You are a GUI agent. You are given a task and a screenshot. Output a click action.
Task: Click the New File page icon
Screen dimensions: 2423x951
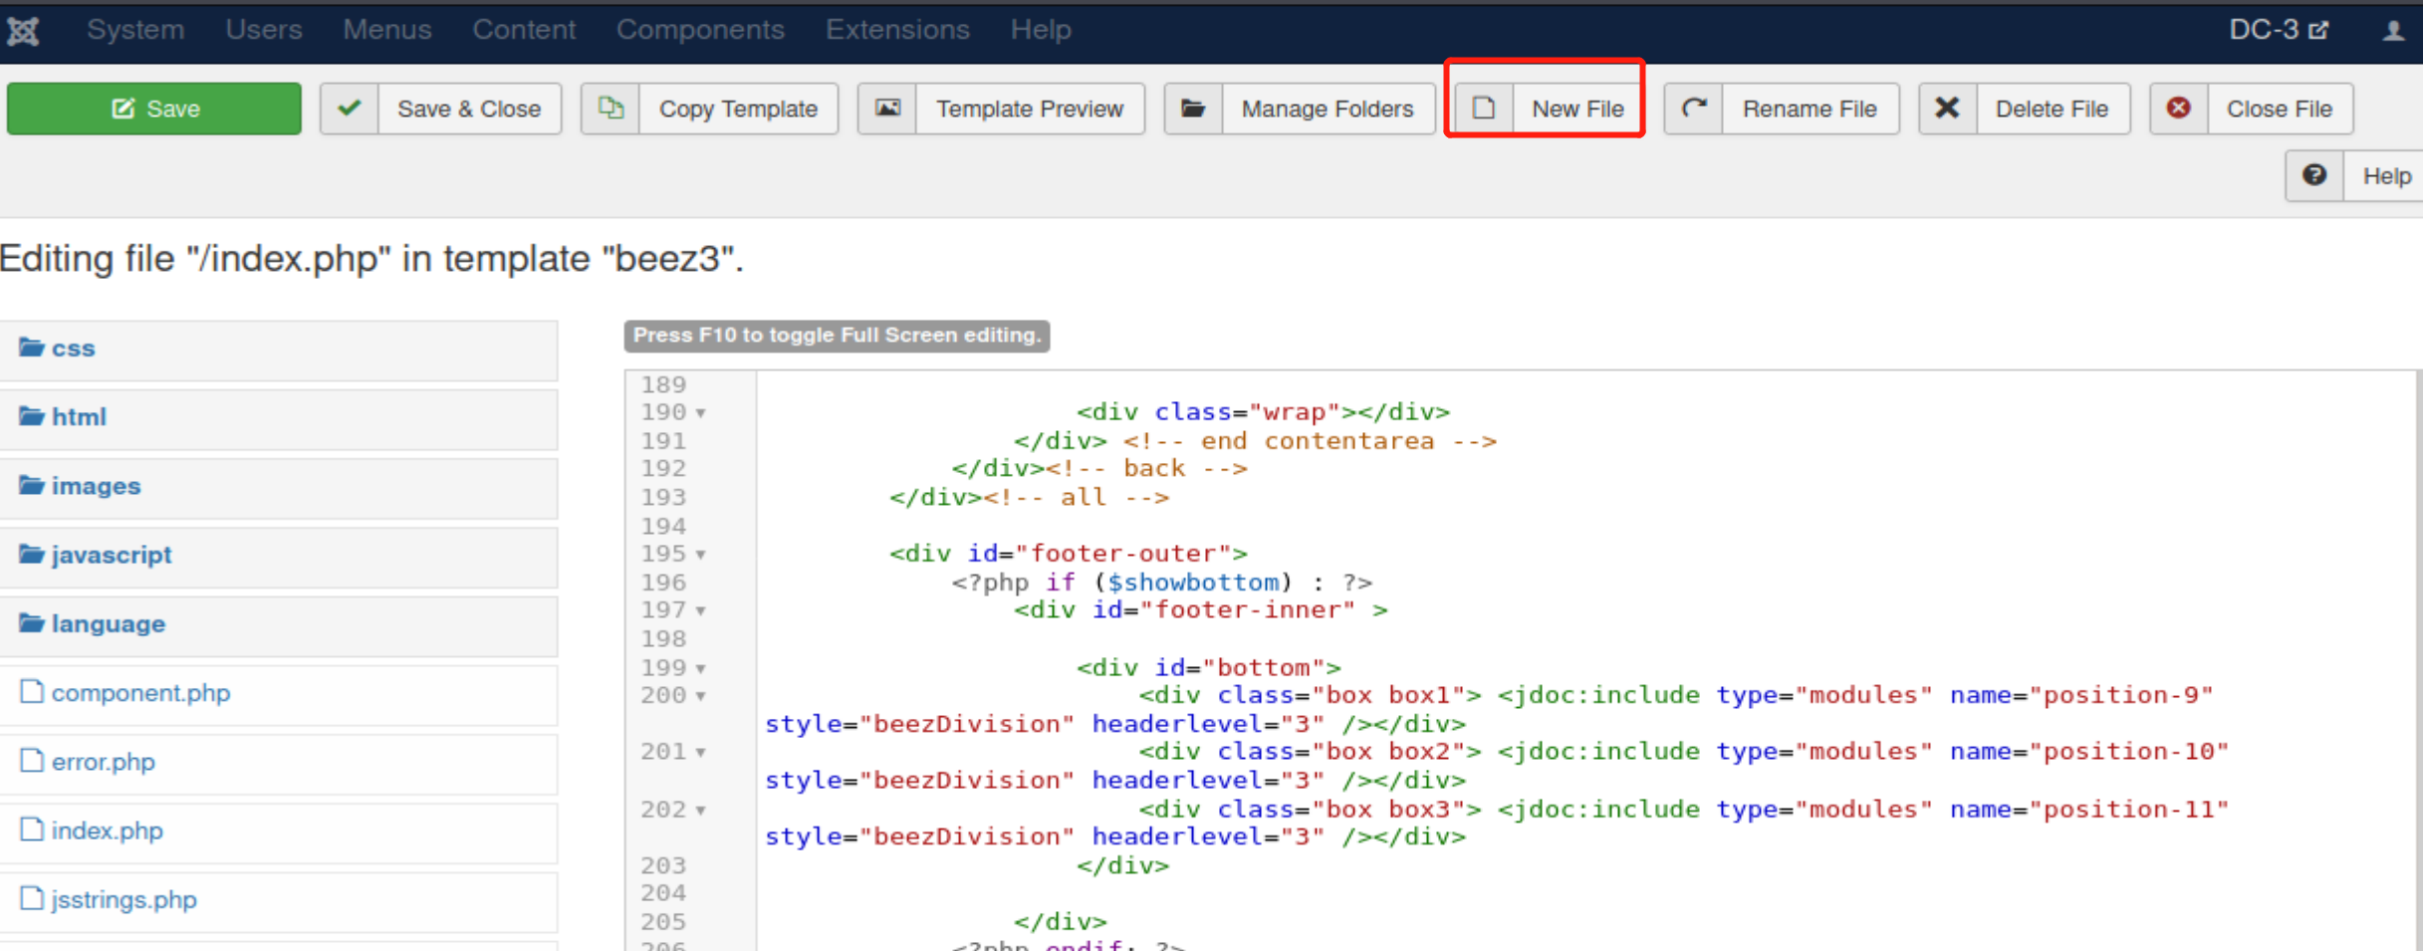coord(1484,108)
